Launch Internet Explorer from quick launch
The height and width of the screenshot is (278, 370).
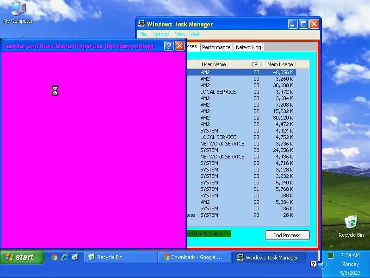pyautogui.click(x=65, y=257)
